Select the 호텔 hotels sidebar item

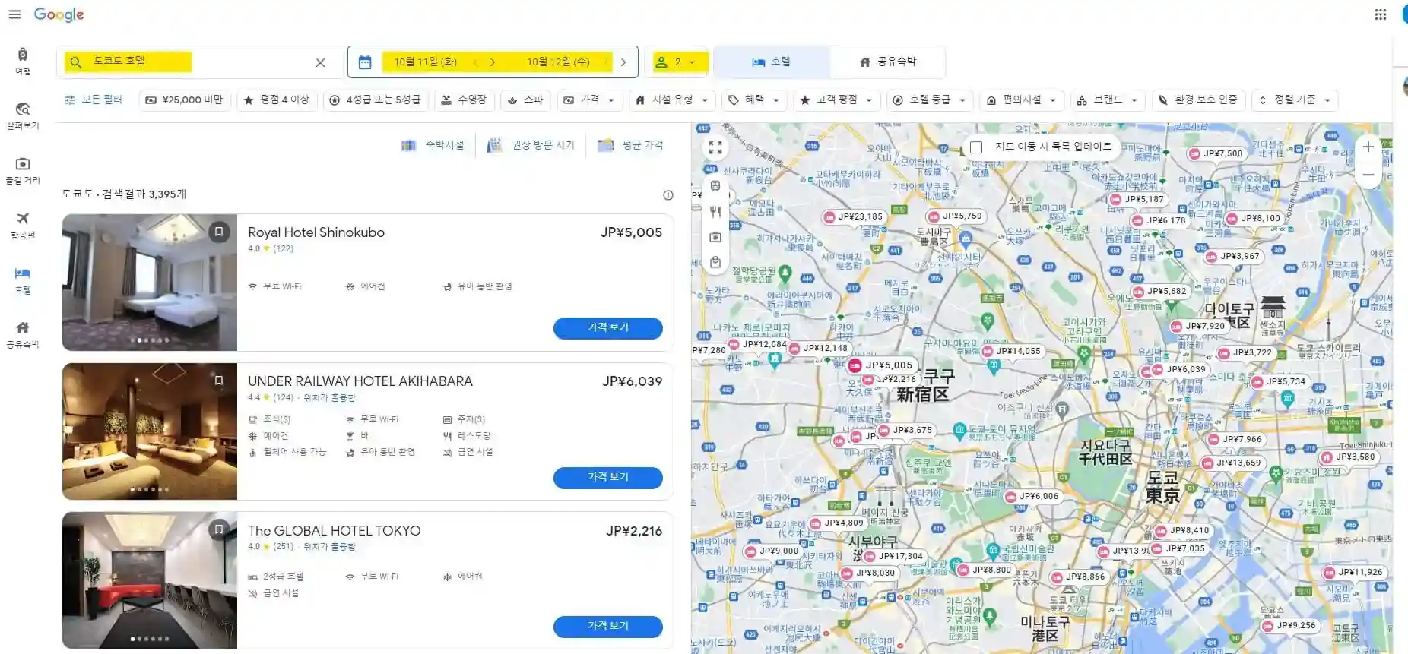[23, 280]
